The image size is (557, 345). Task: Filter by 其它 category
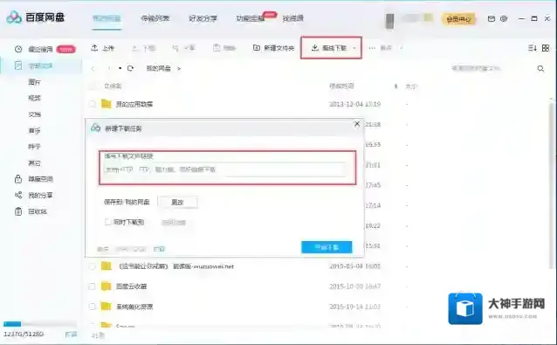pos(34,163)
